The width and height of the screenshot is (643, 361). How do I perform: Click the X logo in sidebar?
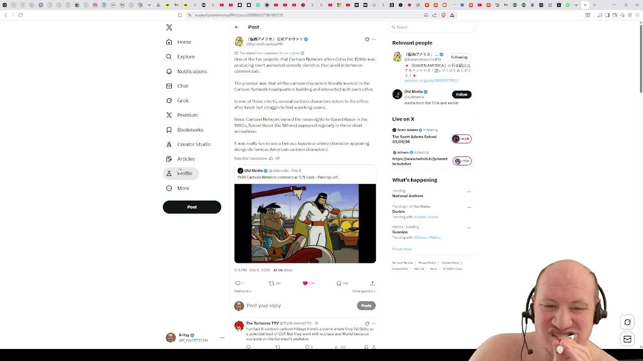point(169,28)
